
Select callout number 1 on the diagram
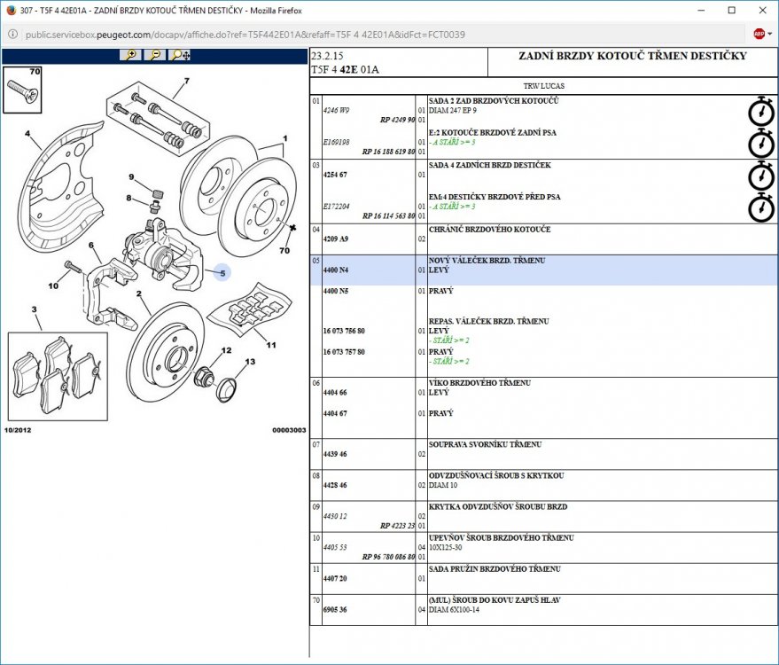pyautogui.click(x=285, y=138)
